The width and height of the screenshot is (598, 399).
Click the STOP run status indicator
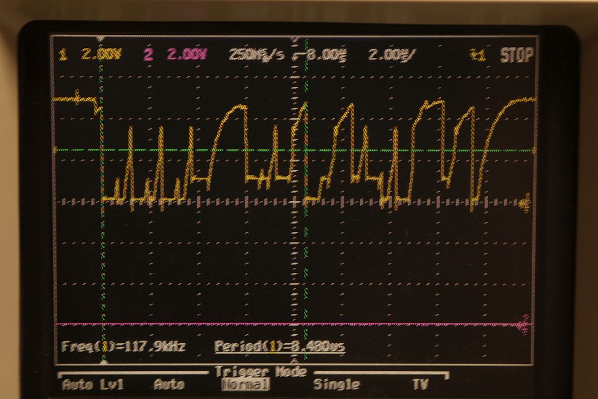[517, 55]
